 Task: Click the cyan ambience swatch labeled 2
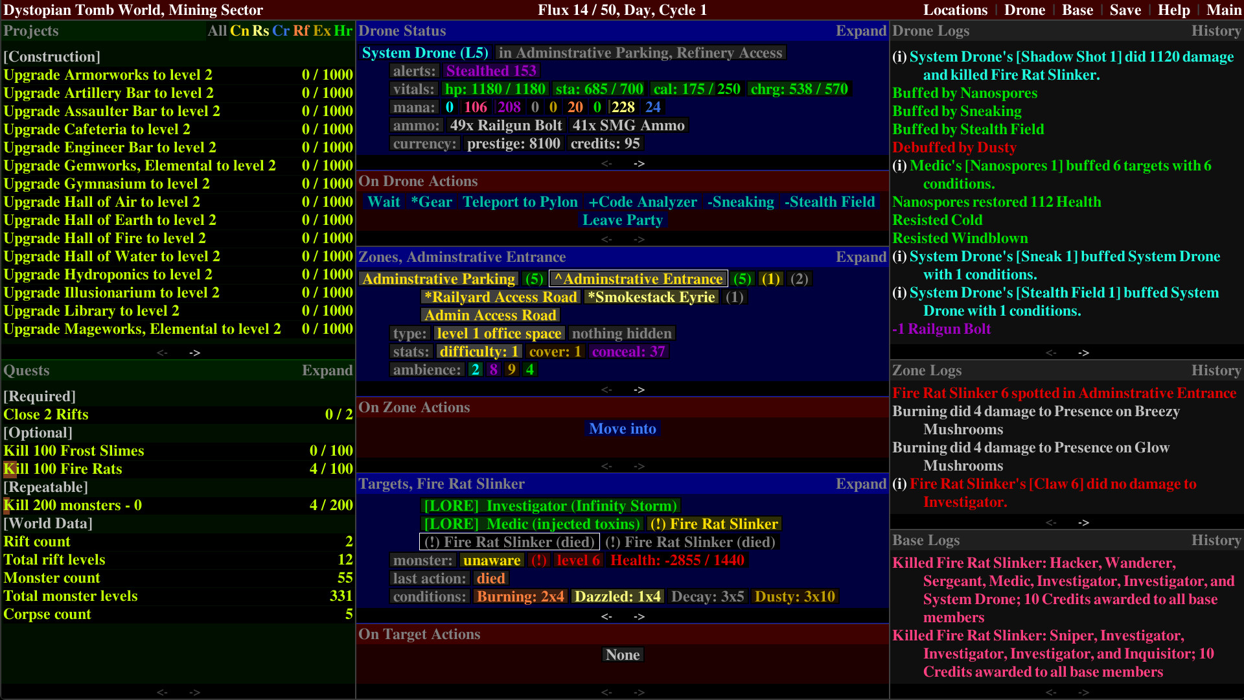(x=475, y=369)
